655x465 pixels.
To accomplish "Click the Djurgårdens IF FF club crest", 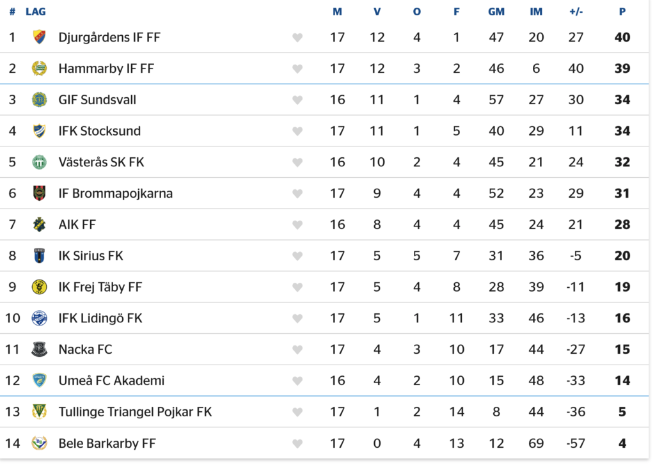I will point(40,37).
